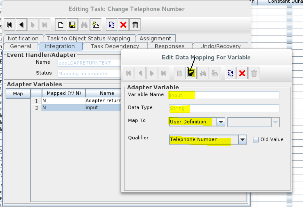Viewport: 303px width, 207px height.
Task: Delete the record using the red X icon
Action: pos(123,24)
